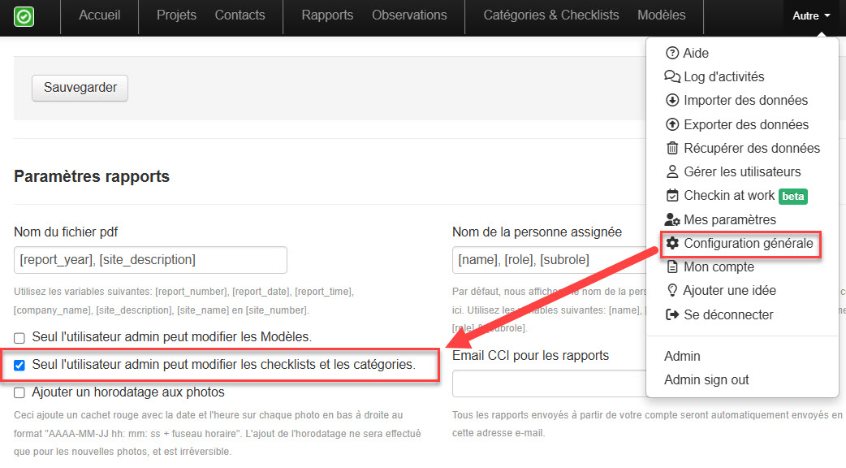Click the Ajouter une idée lightbulb icon

671,290
